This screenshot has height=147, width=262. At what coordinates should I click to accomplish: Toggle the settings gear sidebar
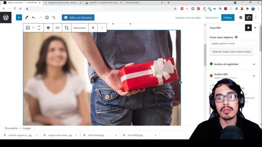pyautogui.click(x=241, y=18)
